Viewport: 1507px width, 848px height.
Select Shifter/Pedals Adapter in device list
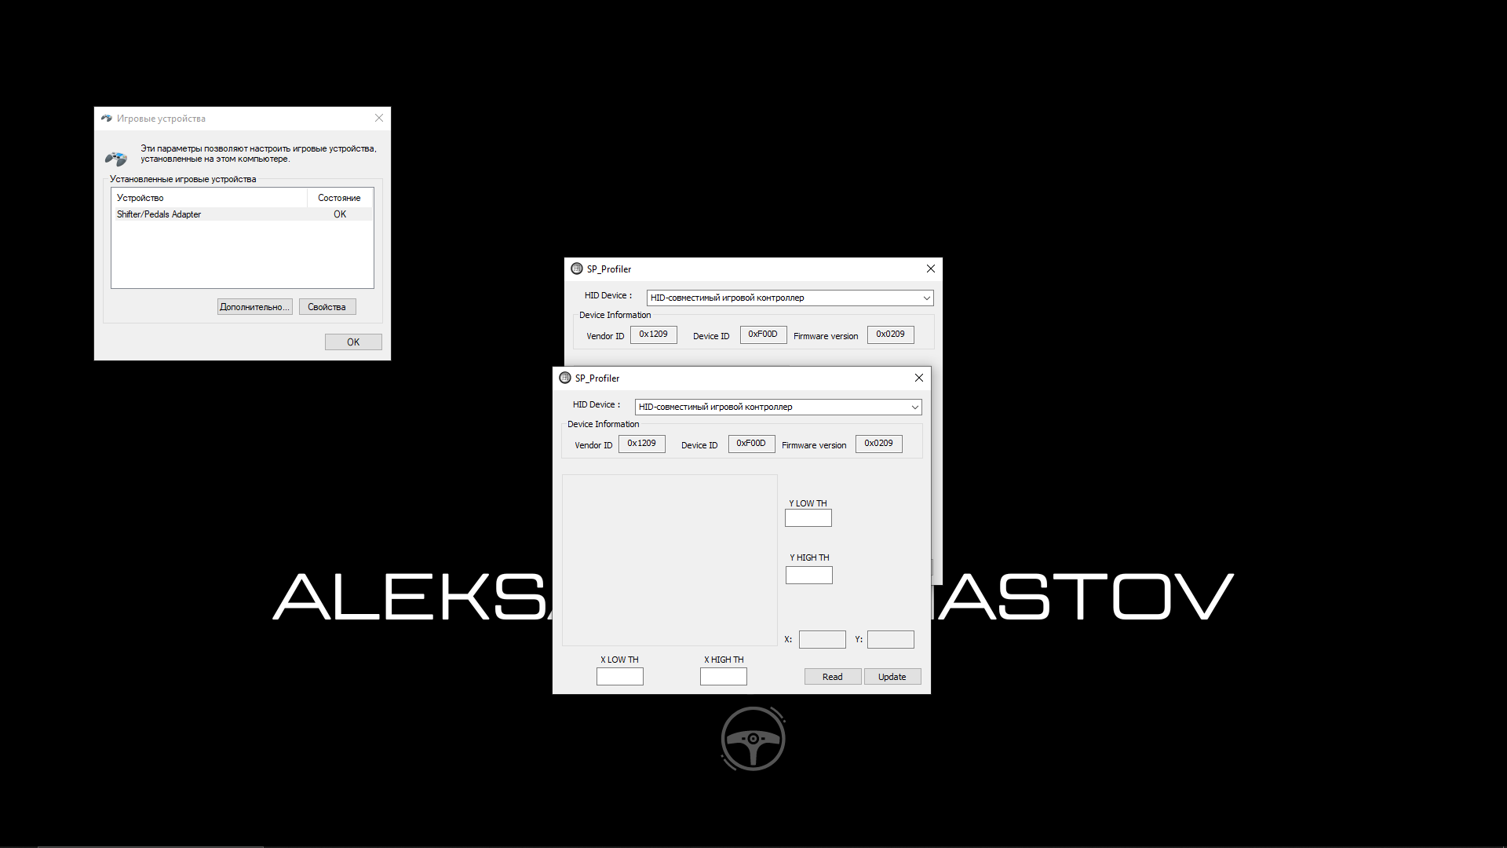click(x=159, y=214)
